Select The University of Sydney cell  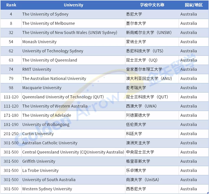pyautogui.click(x=45, y=14)
